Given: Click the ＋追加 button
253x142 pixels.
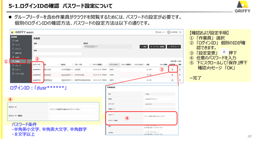Looking at the screenshot, I should click(144, 46).
